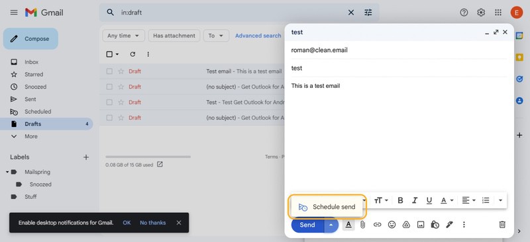Open the Scheduled folder in sidebar
The height and width of the screenshot is (242, 530).
[38, 111]
